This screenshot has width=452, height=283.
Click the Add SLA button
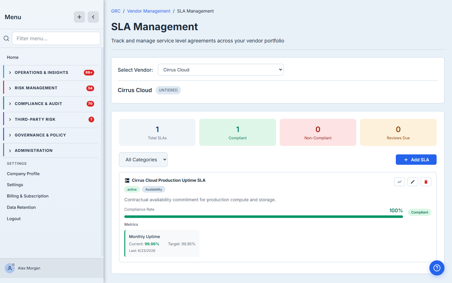pyautogui.click(x=416, y=160)
